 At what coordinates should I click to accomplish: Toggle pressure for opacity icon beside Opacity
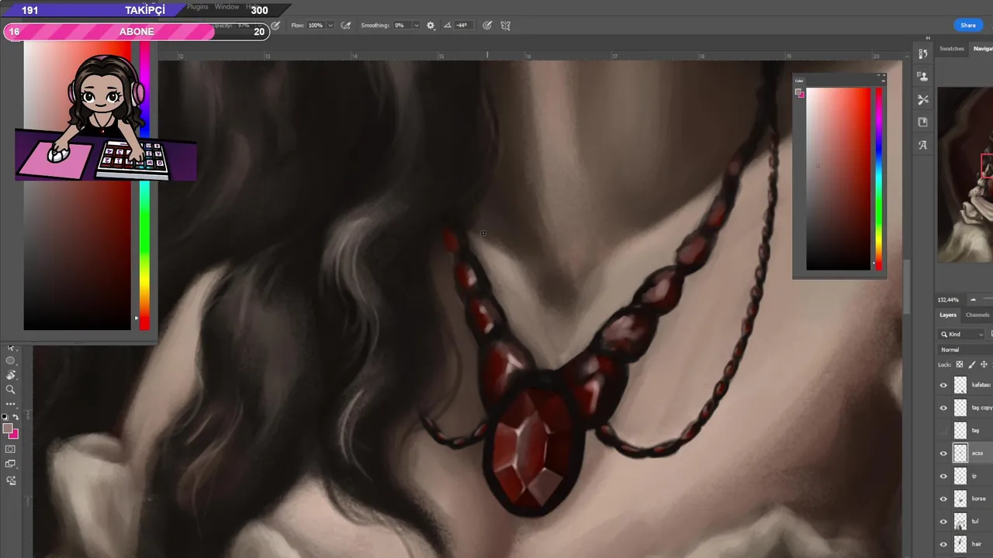point(275,26)
